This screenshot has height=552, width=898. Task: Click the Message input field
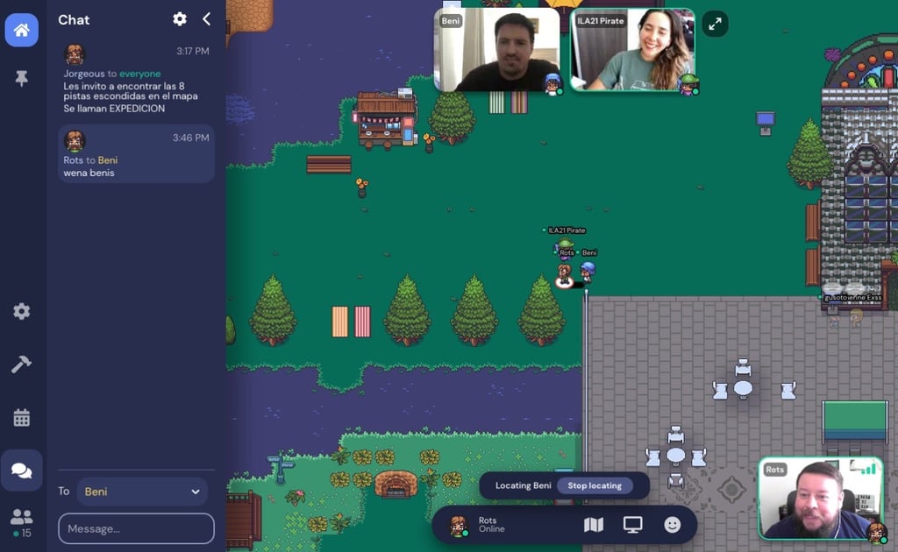(136, 528)
